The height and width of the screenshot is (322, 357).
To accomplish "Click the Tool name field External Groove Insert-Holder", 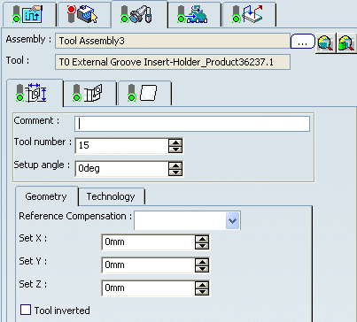I will coord(173,62).
